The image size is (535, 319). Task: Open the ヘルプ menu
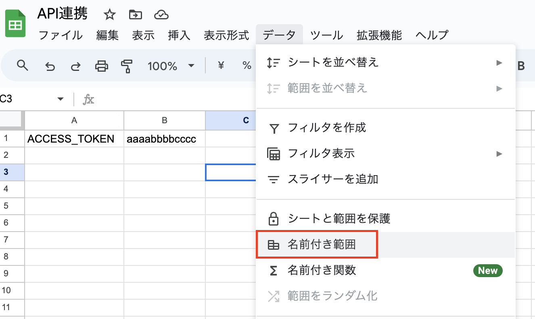point(432,35)
